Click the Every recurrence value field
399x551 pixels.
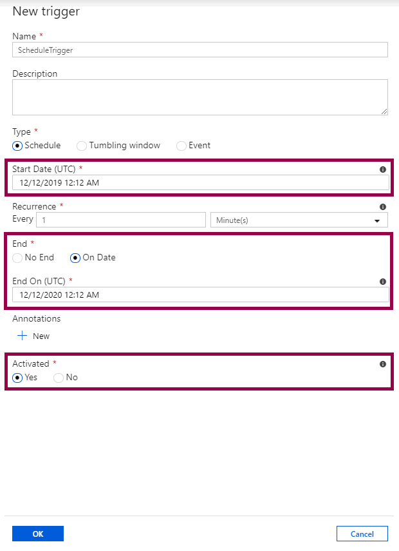coord(120,220)
